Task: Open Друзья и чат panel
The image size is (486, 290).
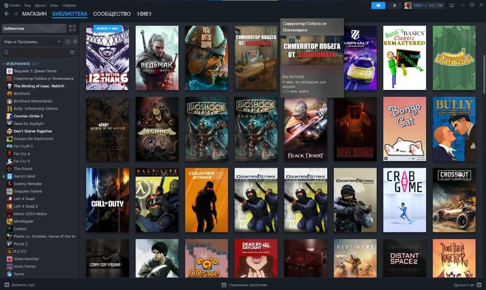Action: [x=467, y=285]
